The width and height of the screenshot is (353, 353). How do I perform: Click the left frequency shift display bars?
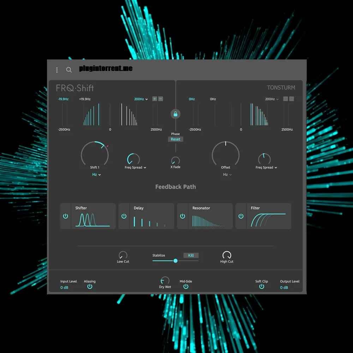[110, 114]
